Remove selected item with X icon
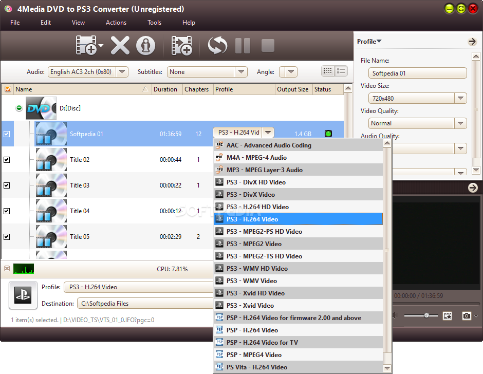The height and width of the screenshot is (374, 483). coord(120,46)
